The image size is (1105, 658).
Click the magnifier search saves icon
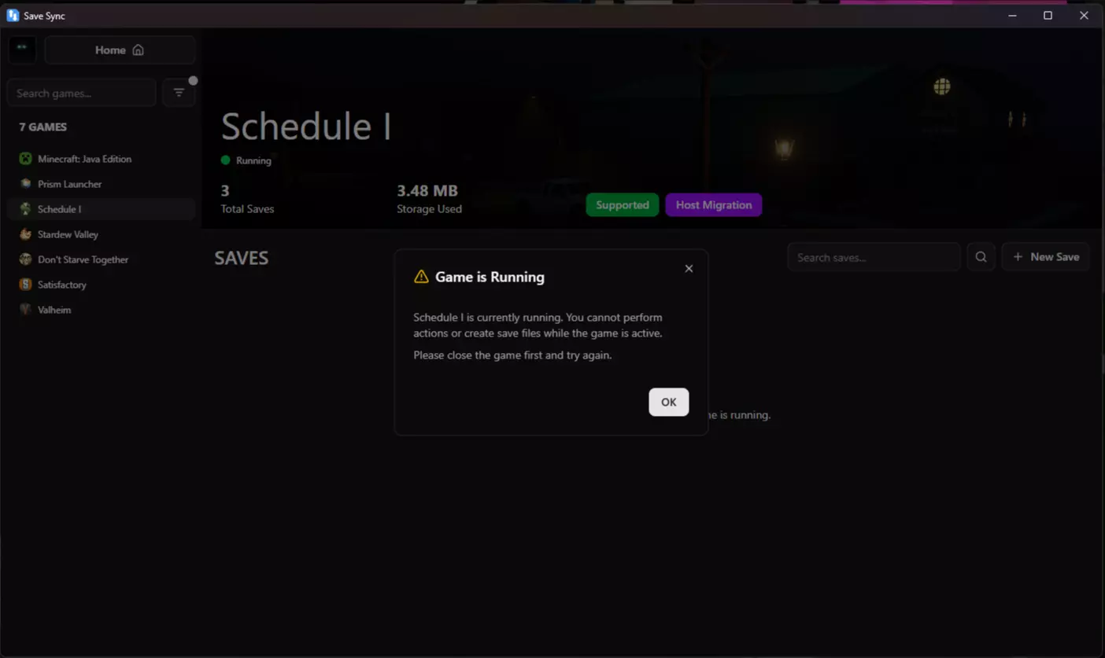(x=981, y=257)
